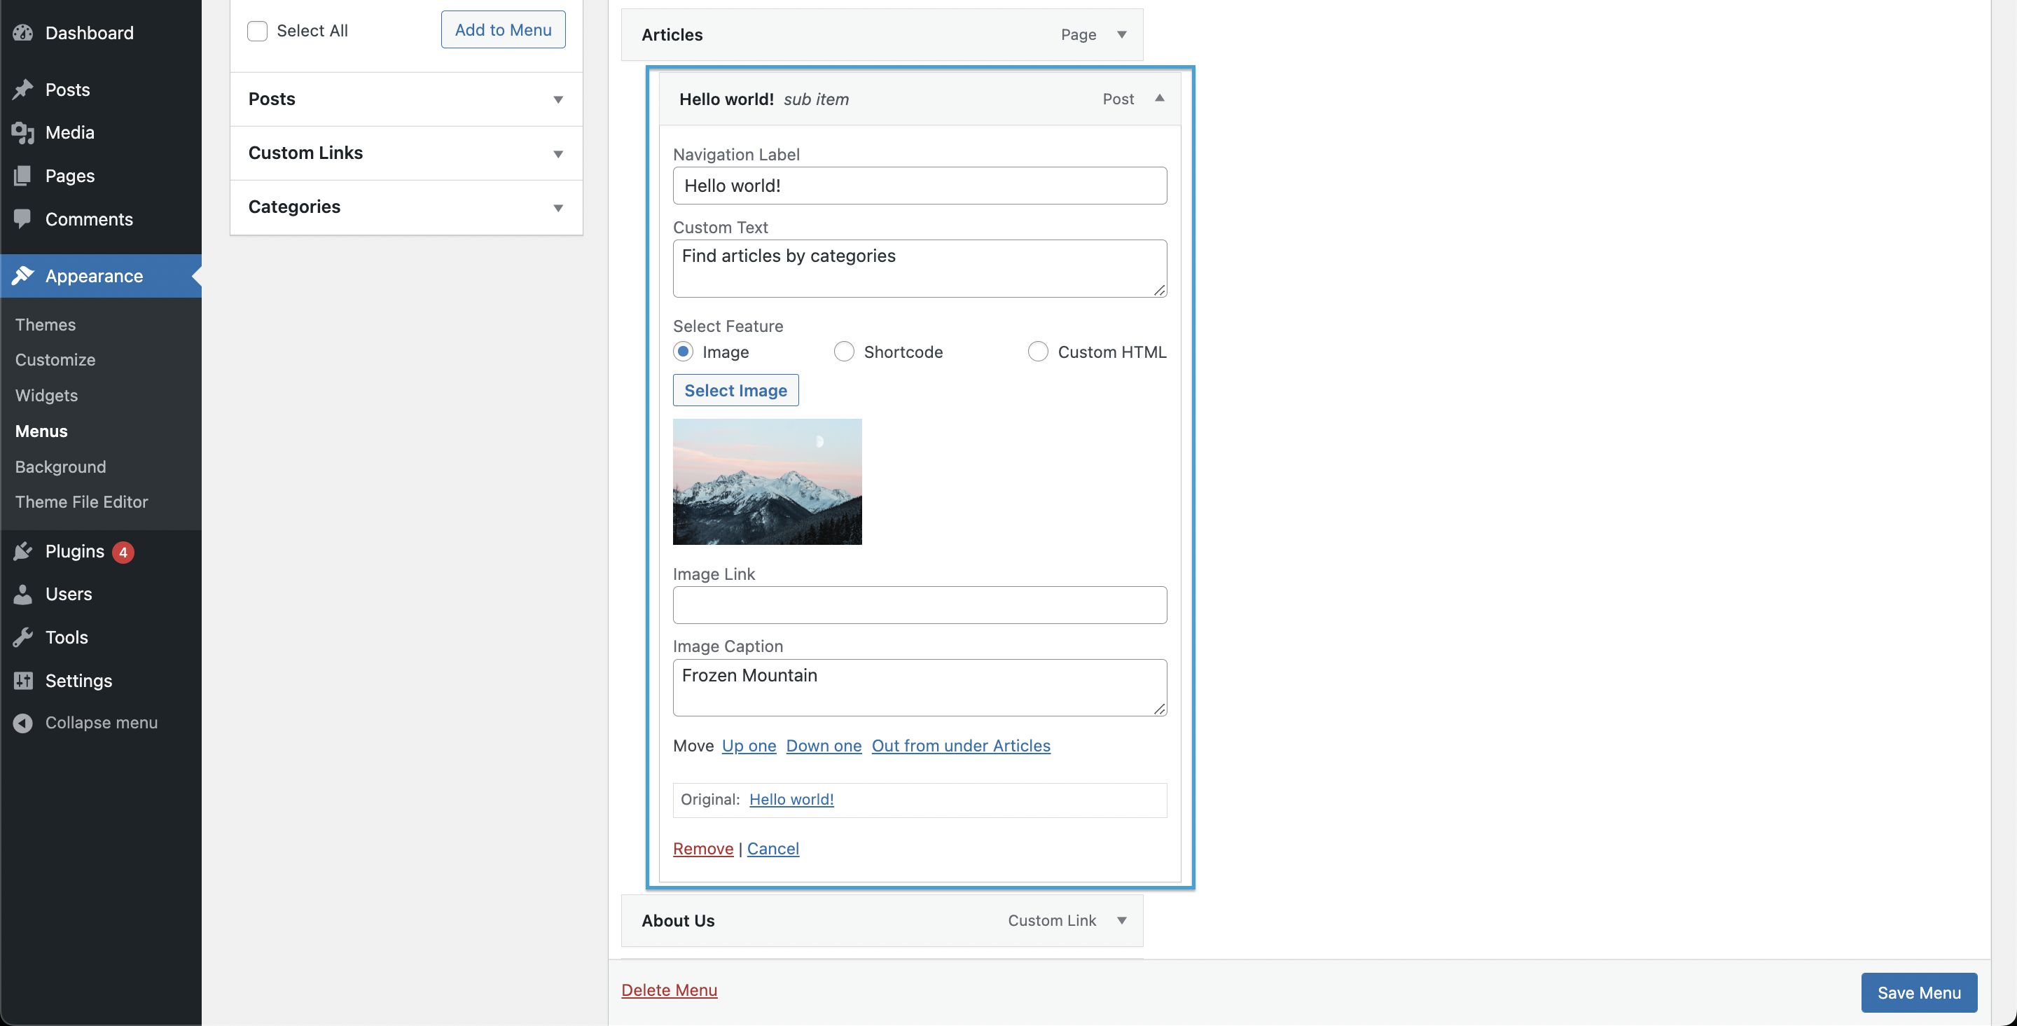Screen dimensions: 2017x1026
Task: Click the Users person icon
Action: pos(22,595)
